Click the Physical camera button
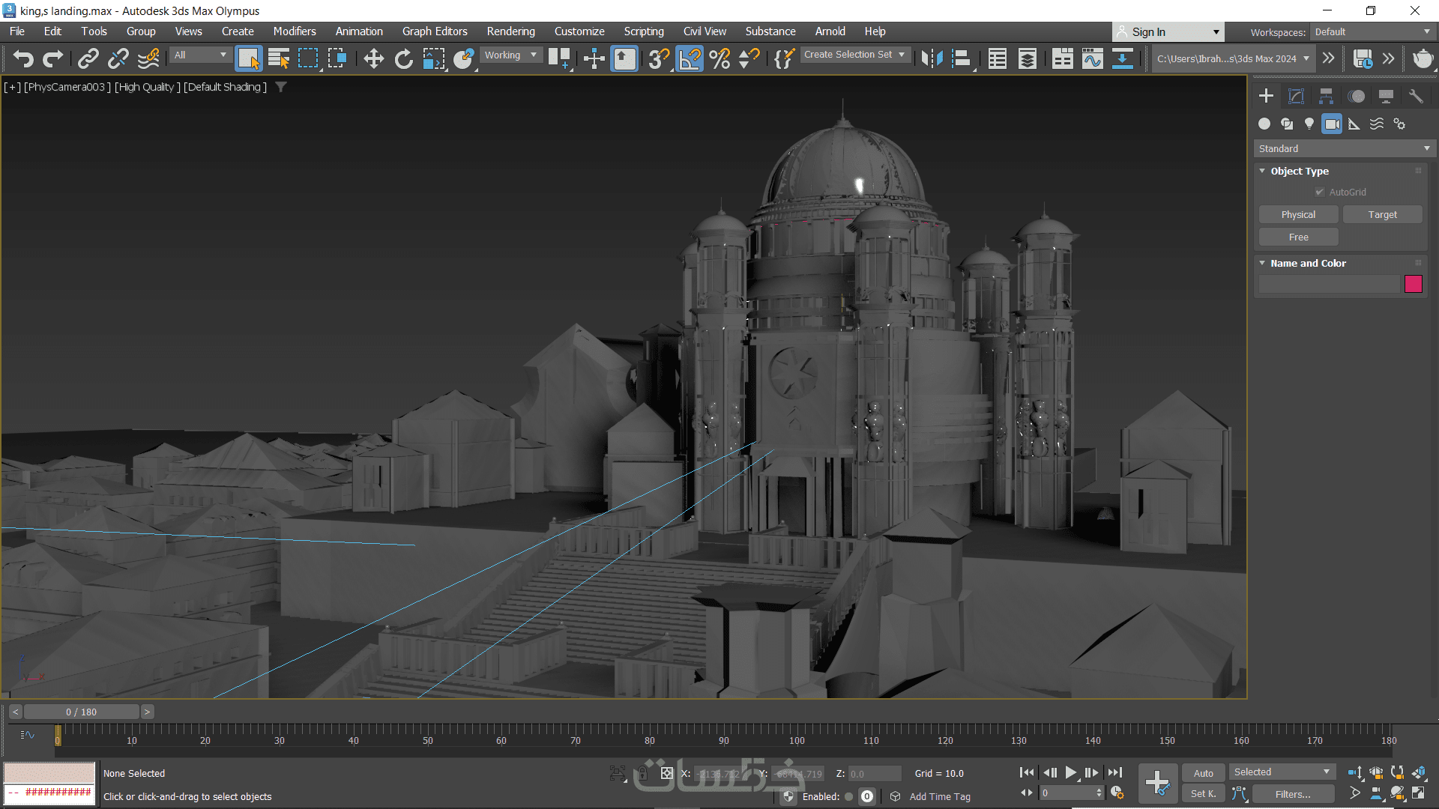The width and height of the screenshot is (1439, 809). (x=1298, y=215)
